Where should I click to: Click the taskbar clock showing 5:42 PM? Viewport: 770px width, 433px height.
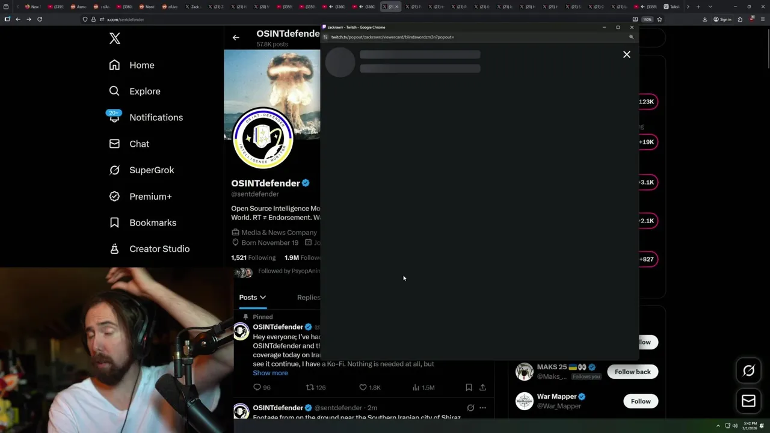pos(750,426)
